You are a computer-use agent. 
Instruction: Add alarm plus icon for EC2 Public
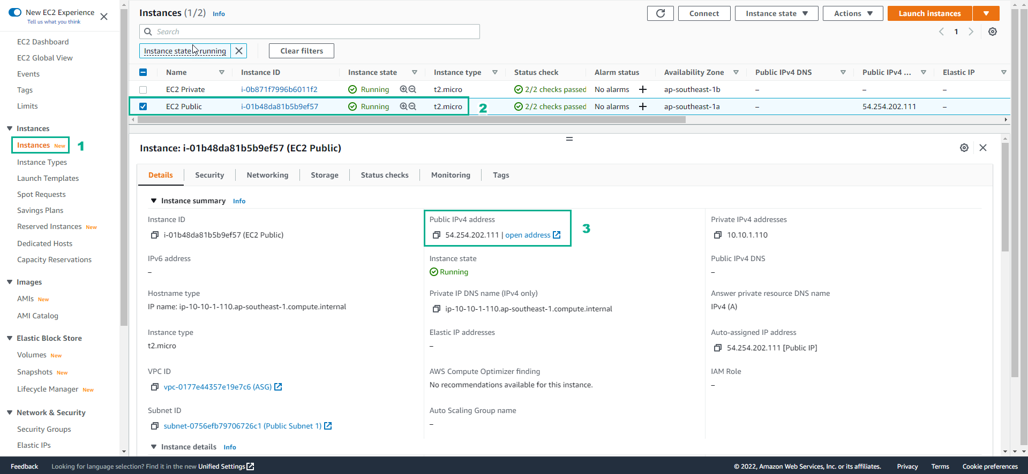643,106
